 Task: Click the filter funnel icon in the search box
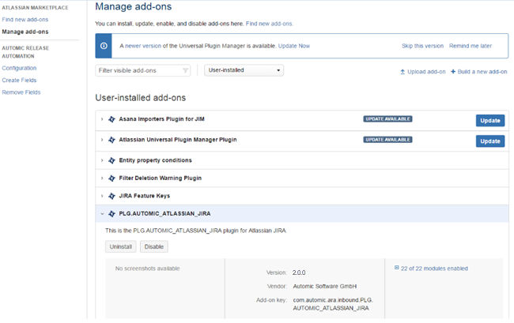pyautogui.click(x=185, y=70)
